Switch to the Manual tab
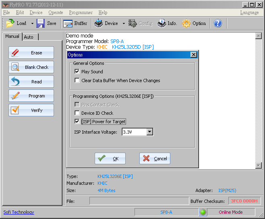Screen dimensions: 265x219 12,36
